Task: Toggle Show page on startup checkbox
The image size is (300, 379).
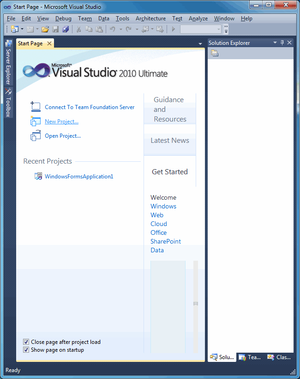Action: coord(26,350)
